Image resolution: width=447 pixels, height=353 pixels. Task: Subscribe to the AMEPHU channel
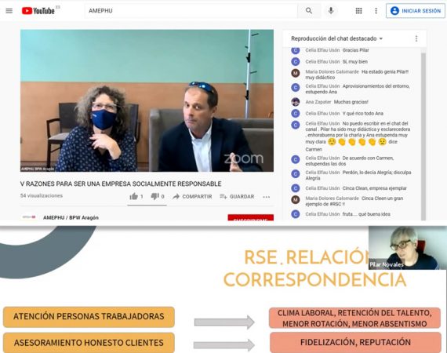pyautogui.click(x=251, y=217)
